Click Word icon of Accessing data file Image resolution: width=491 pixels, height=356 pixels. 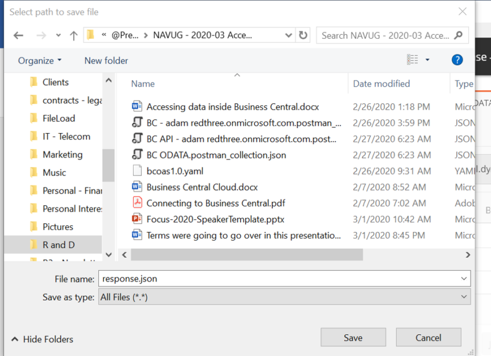tap(137, 106)
